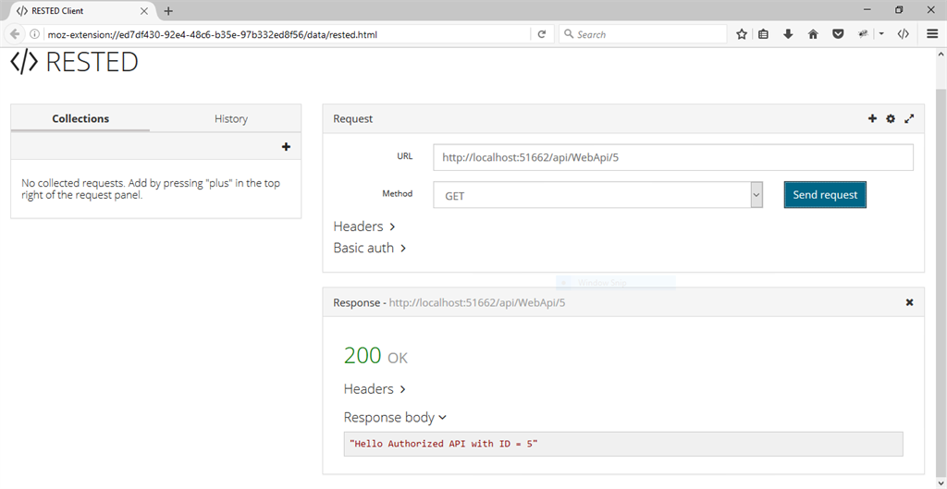
Task: Expand the response Headers section
Action: pyautogui.click(x=375, y=389)
